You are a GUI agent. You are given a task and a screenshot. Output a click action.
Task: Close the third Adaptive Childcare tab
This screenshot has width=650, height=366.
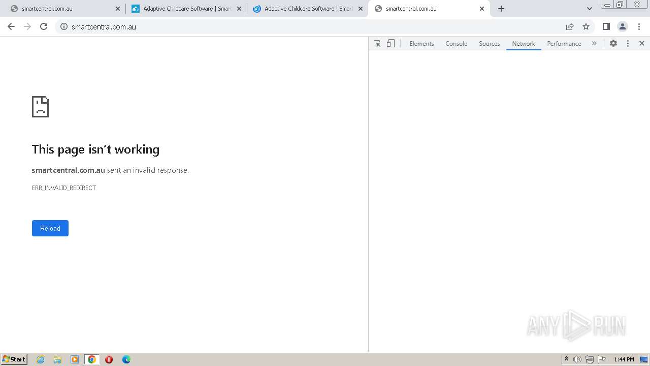[361, 9]
